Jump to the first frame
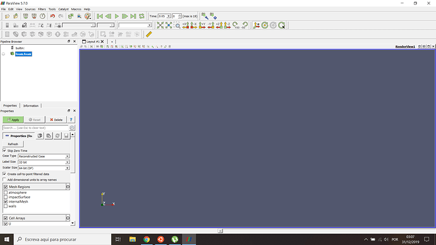The image size is (436, 245). pyautogui.click(x=100, y=16)
